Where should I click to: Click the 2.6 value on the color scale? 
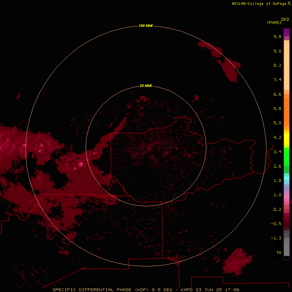tap(277, 166)
